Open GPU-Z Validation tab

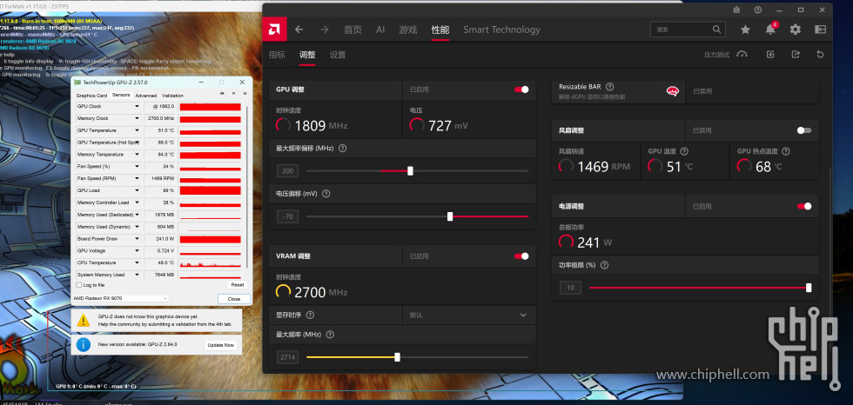click(172, 96)
